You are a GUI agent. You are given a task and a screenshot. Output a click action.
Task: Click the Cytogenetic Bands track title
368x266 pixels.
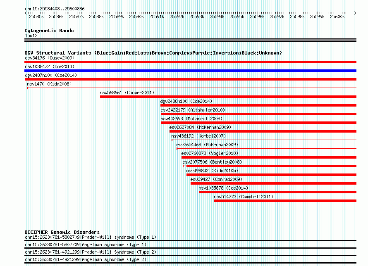(49, 31)
